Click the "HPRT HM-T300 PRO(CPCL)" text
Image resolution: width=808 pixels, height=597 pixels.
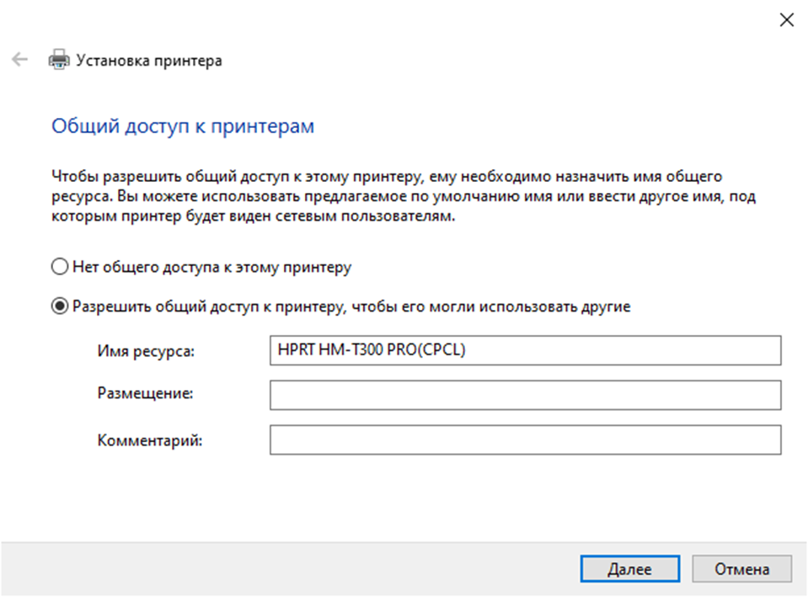click(x=372, y=350)
